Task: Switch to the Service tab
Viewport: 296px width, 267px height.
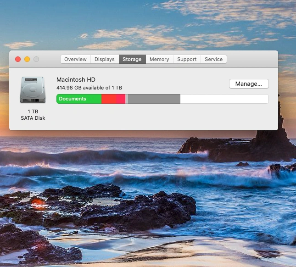Action: (214, 59)
